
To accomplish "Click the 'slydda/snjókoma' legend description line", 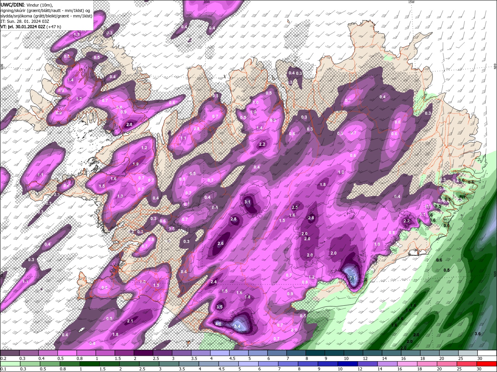I will coord(47,16).
